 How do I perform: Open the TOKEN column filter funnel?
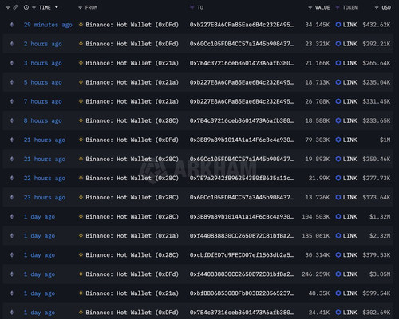(x=338, y=7)
